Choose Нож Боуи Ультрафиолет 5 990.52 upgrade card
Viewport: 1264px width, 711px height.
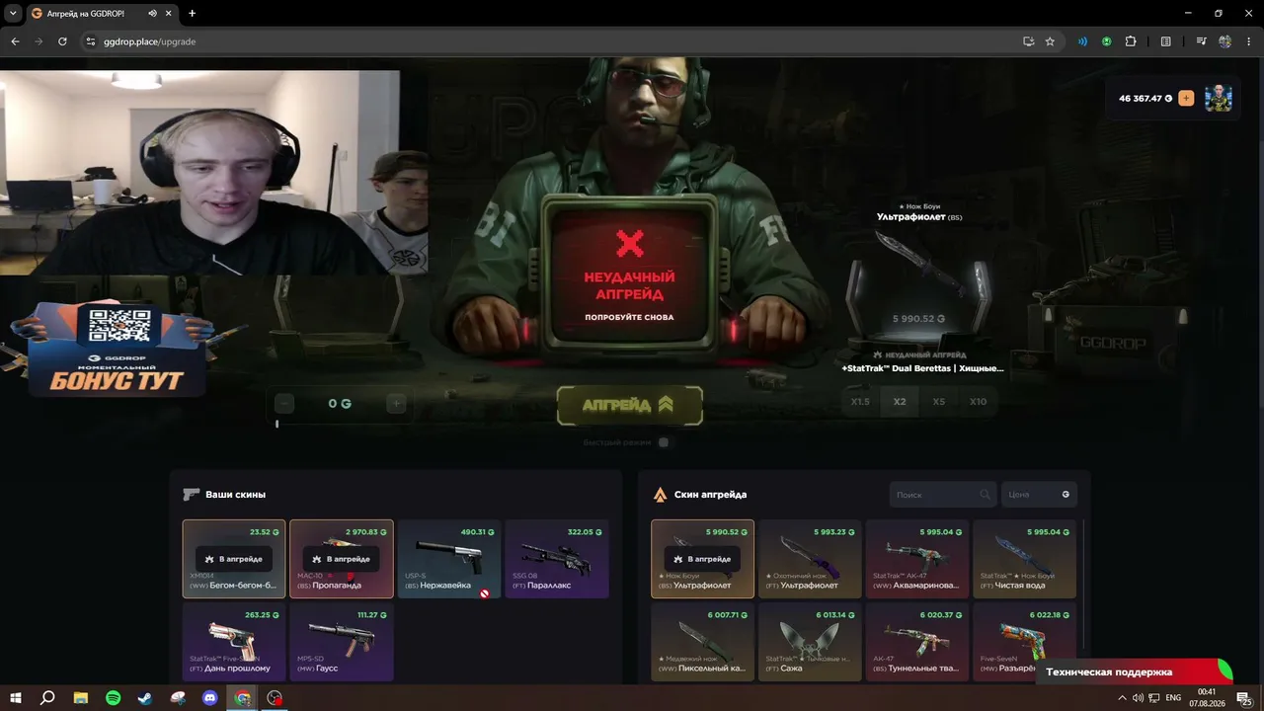703,559
